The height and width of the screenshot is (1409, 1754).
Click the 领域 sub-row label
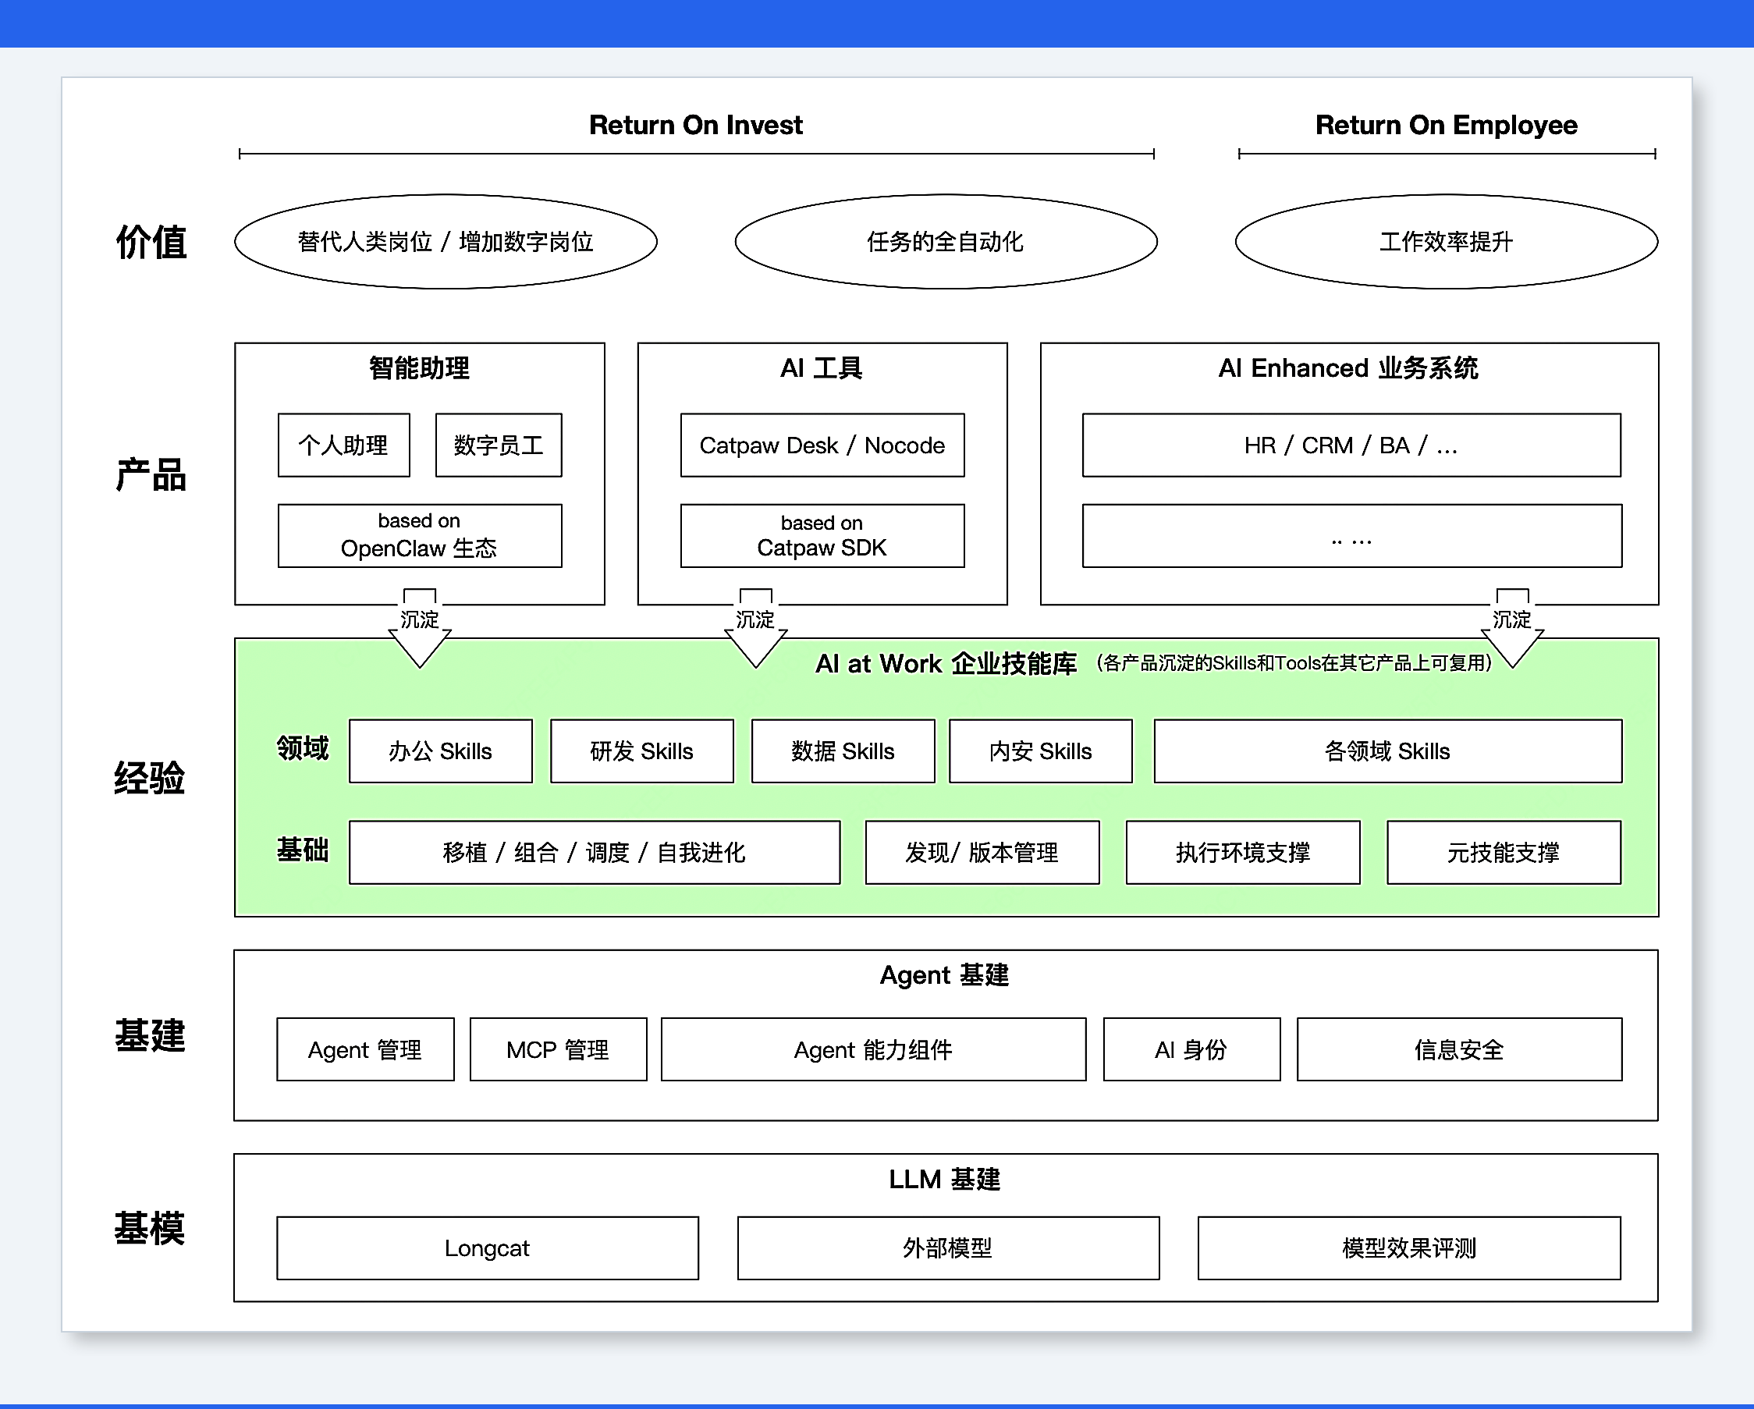tap(303, 747)
